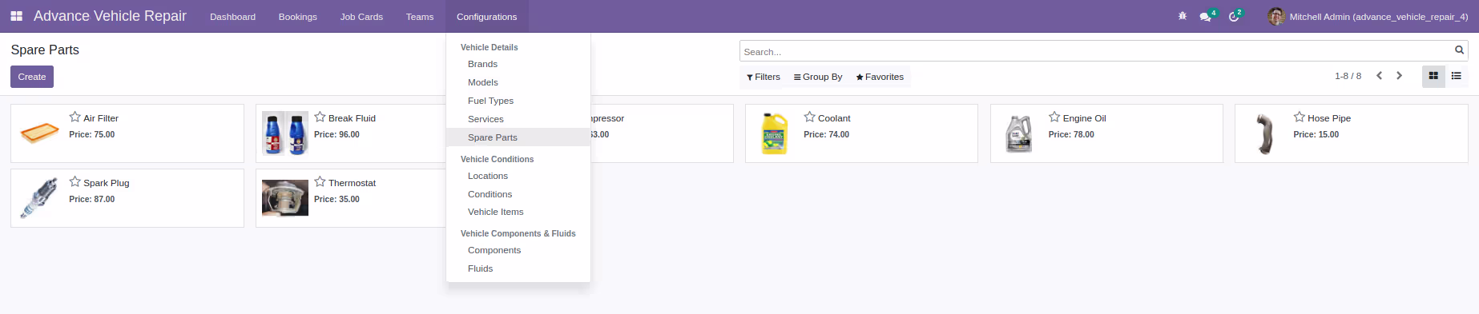Select Conditions menu entry
The image size is (1479, 314).
tap(518, 194)
